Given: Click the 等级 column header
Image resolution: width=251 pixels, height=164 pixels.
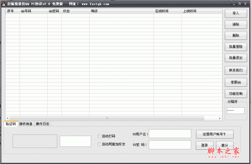Looking at the screenshot, I should point(122,11).
